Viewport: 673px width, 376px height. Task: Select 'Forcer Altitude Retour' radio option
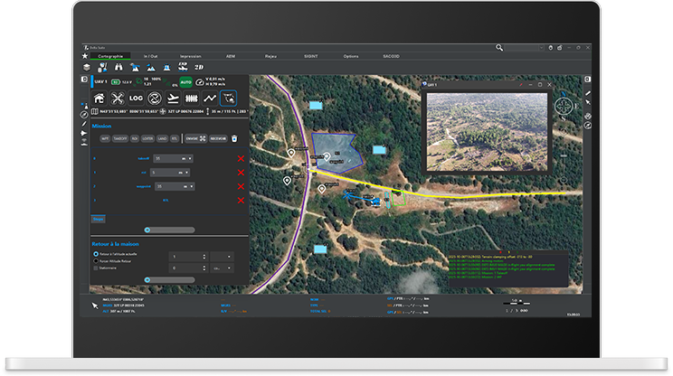tap(96, 261)
